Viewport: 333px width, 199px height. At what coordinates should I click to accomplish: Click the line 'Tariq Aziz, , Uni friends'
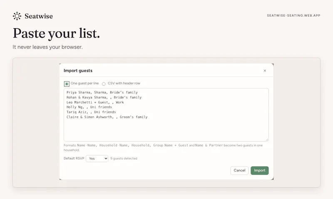(91, 112)
